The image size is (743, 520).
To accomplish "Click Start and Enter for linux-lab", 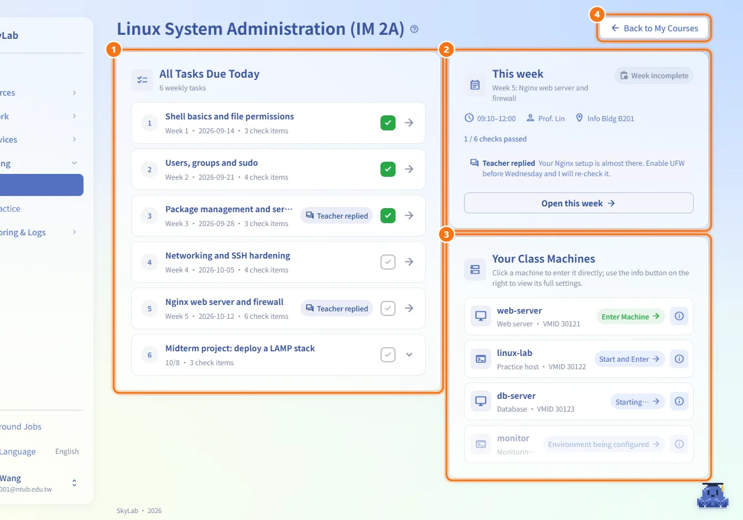I will click(629, 359).
